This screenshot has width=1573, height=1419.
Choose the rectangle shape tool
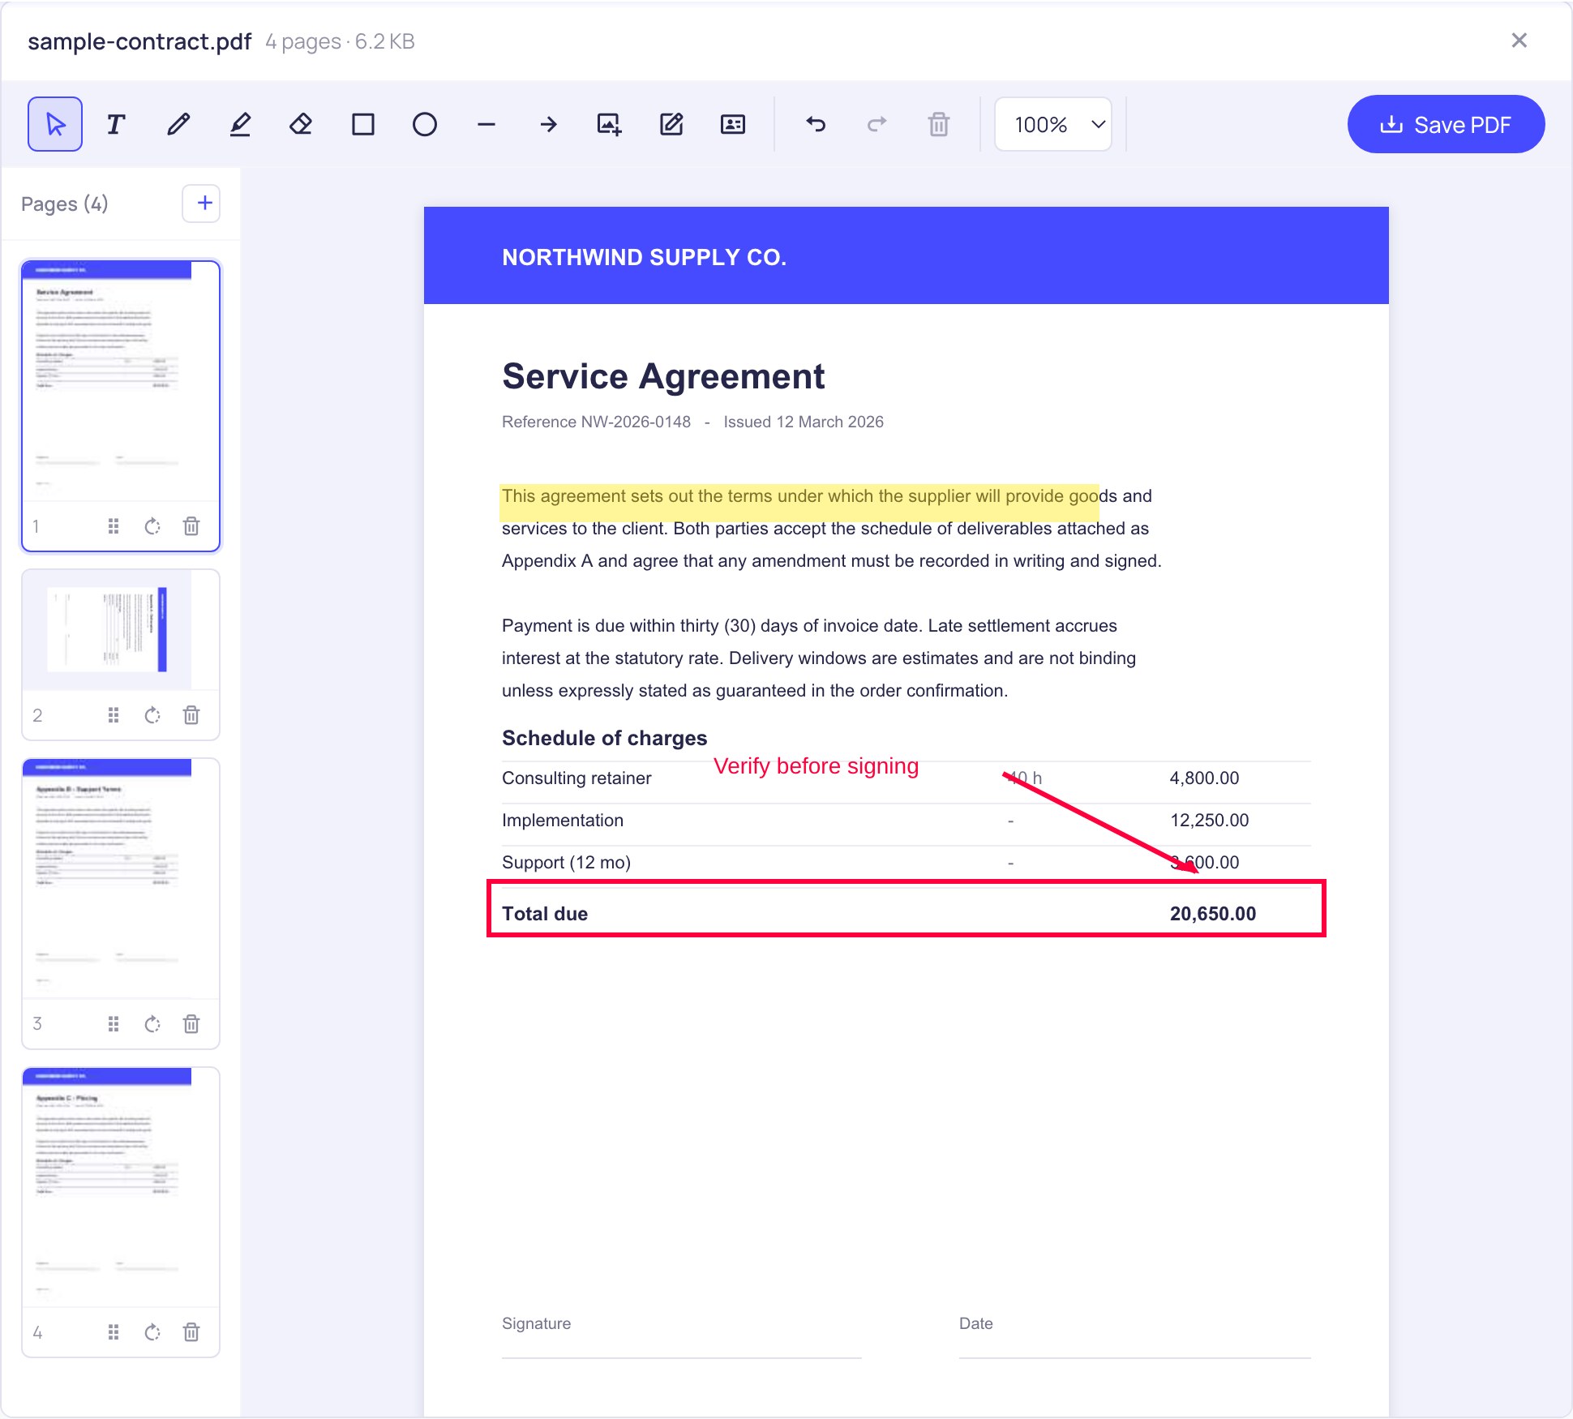tap(363, 124)
